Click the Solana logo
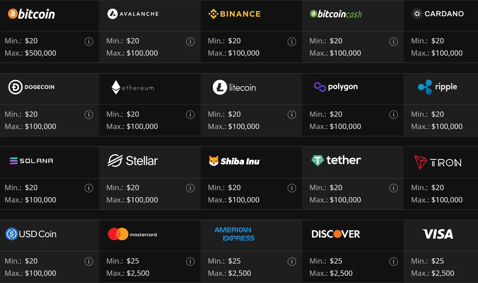This screenshot has width=478, height=283. (31, 161)
